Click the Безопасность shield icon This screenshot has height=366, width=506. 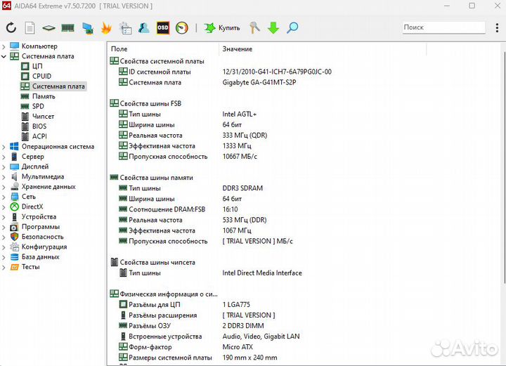point(14,236)
